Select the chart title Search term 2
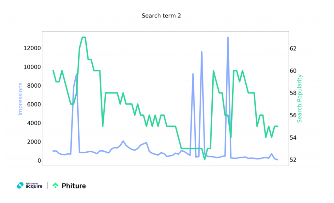This screenshot has height=203, width=334. (x=161, y=16)
